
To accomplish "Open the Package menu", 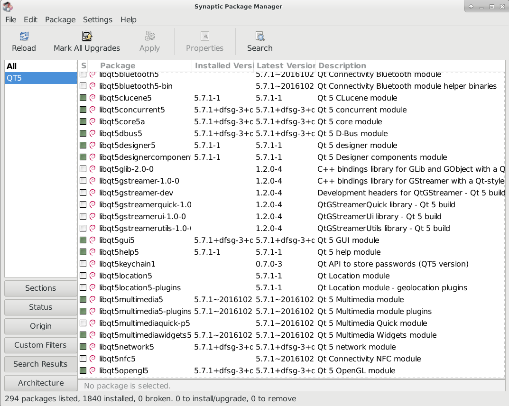I will (60, 19).
